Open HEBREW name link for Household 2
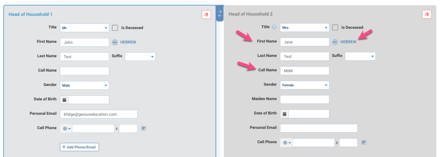This screenshot has width=440, height=157. pyautogui.click(x=348, y=42)
